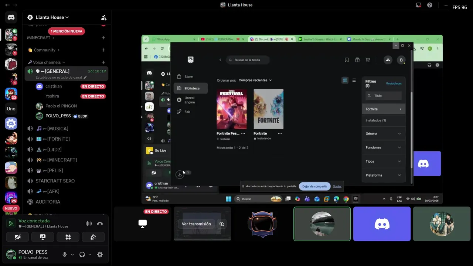The width and height of the screenshot is (473, 266).
Task: Open headphone output options arrow
Action: pyautogui.click(x=89, y=255)
